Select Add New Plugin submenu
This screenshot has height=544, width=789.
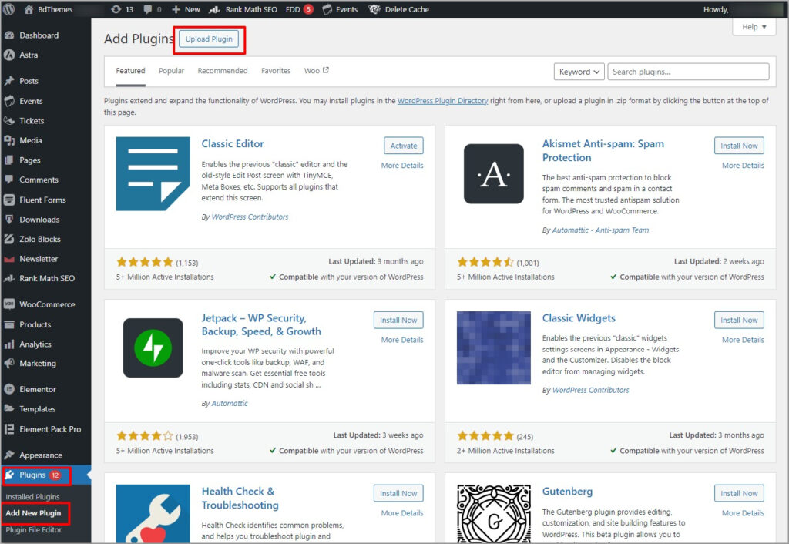[33, 513]
